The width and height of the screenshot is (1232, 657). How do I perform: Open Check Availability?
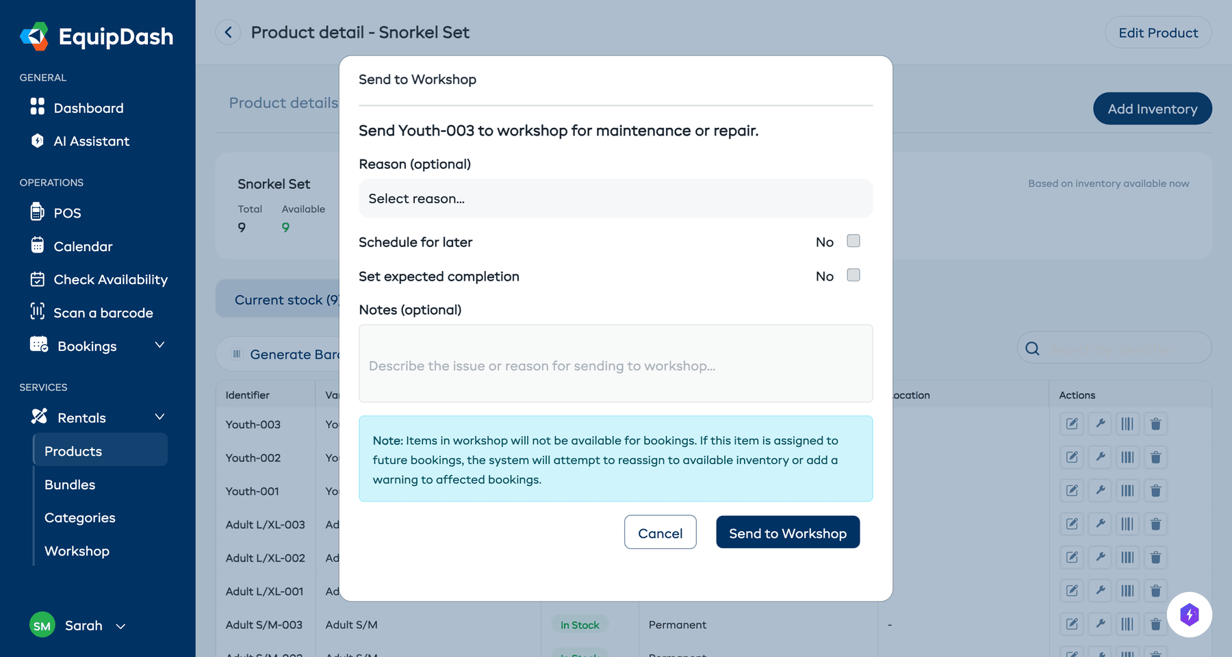(x=110, y=279)
